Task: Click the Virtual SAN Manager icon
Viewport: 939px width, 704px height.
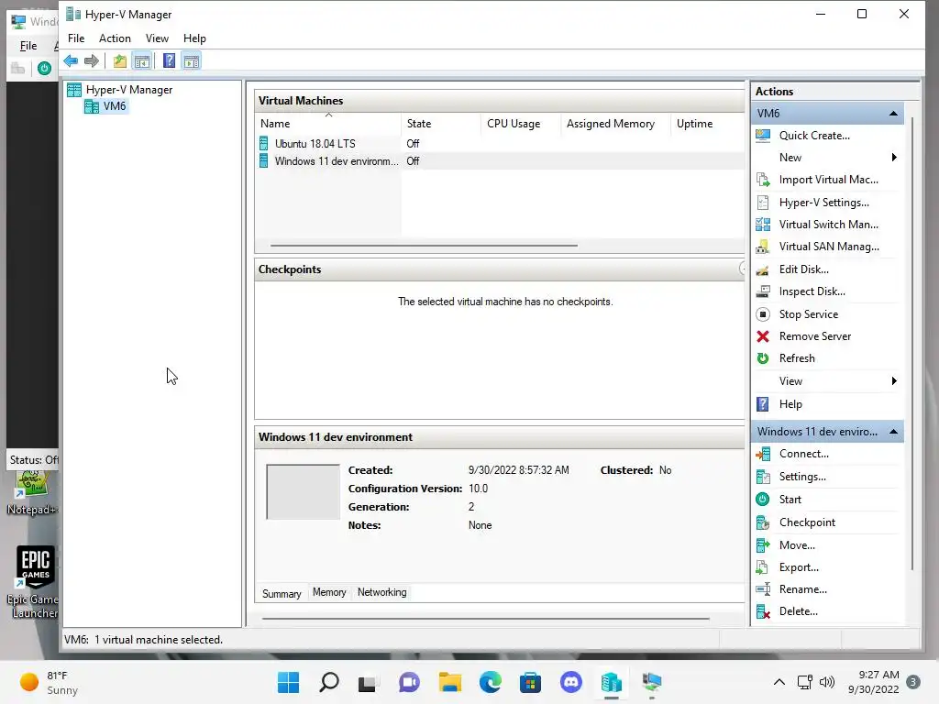Action: [x=763, y=247]
